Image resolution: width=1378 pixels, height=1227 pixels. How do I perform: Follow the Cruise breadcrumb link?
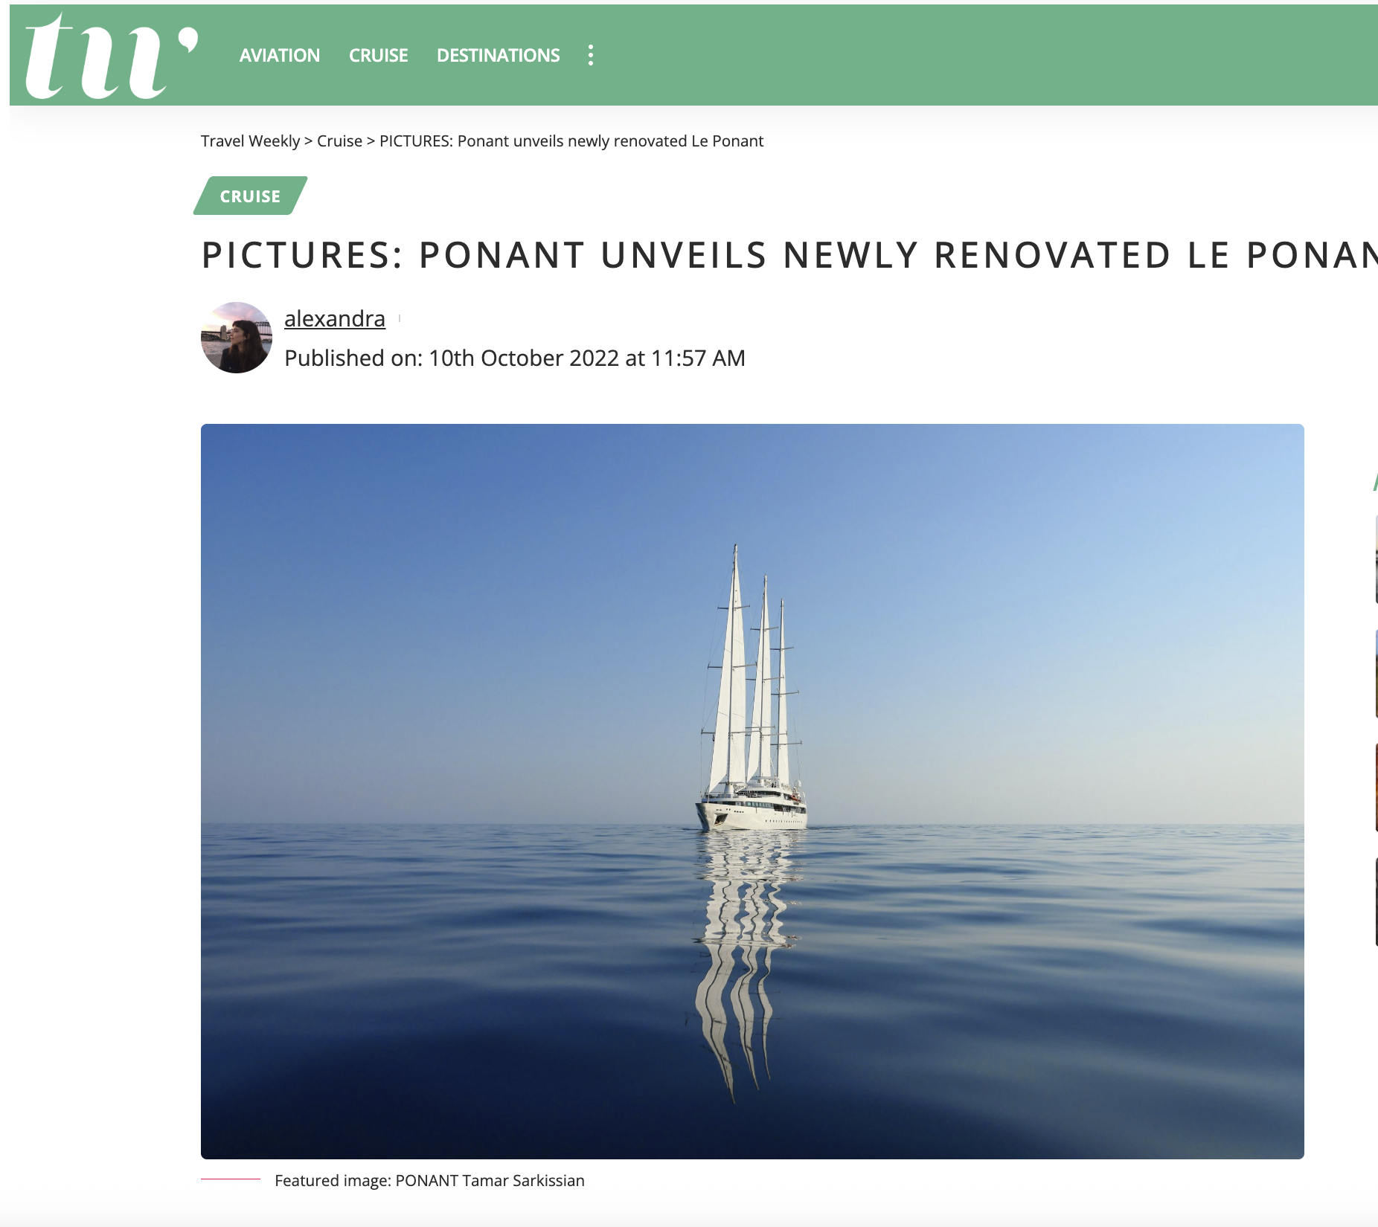pos(339,141)
